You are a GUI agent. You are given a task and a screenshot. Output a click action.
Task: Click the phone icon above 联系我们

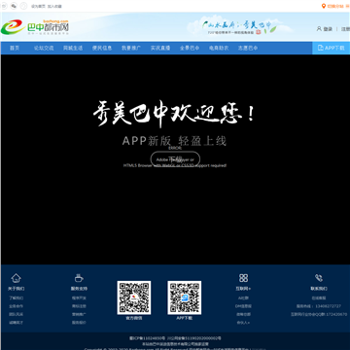pyautogui.click(x=319, y=278)
